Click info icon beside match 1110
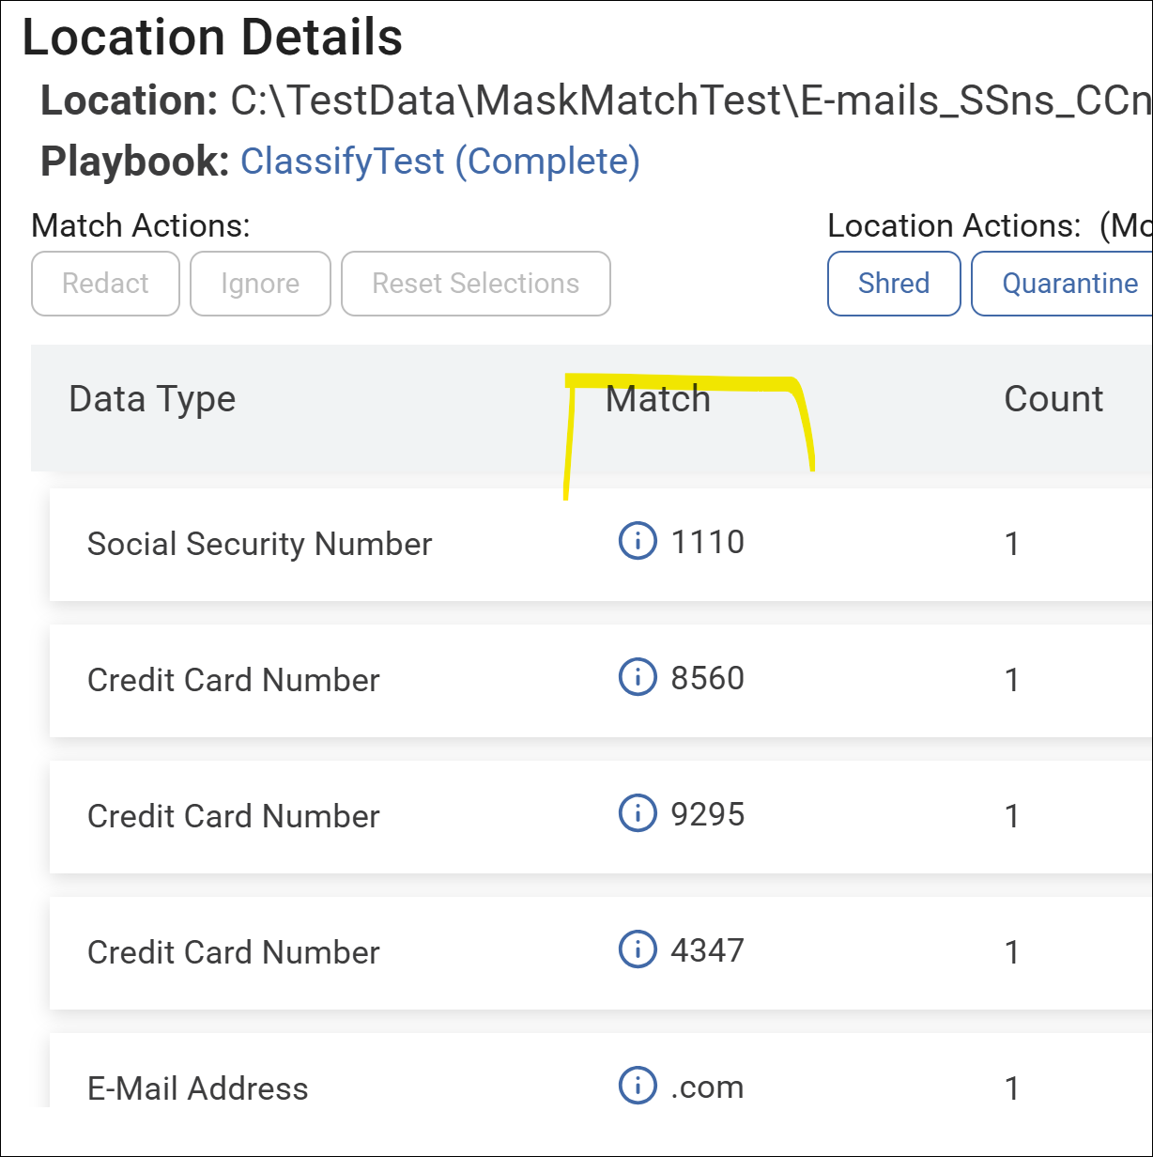The width and height of the screenshot is (1153, 1157). (638, 542)
